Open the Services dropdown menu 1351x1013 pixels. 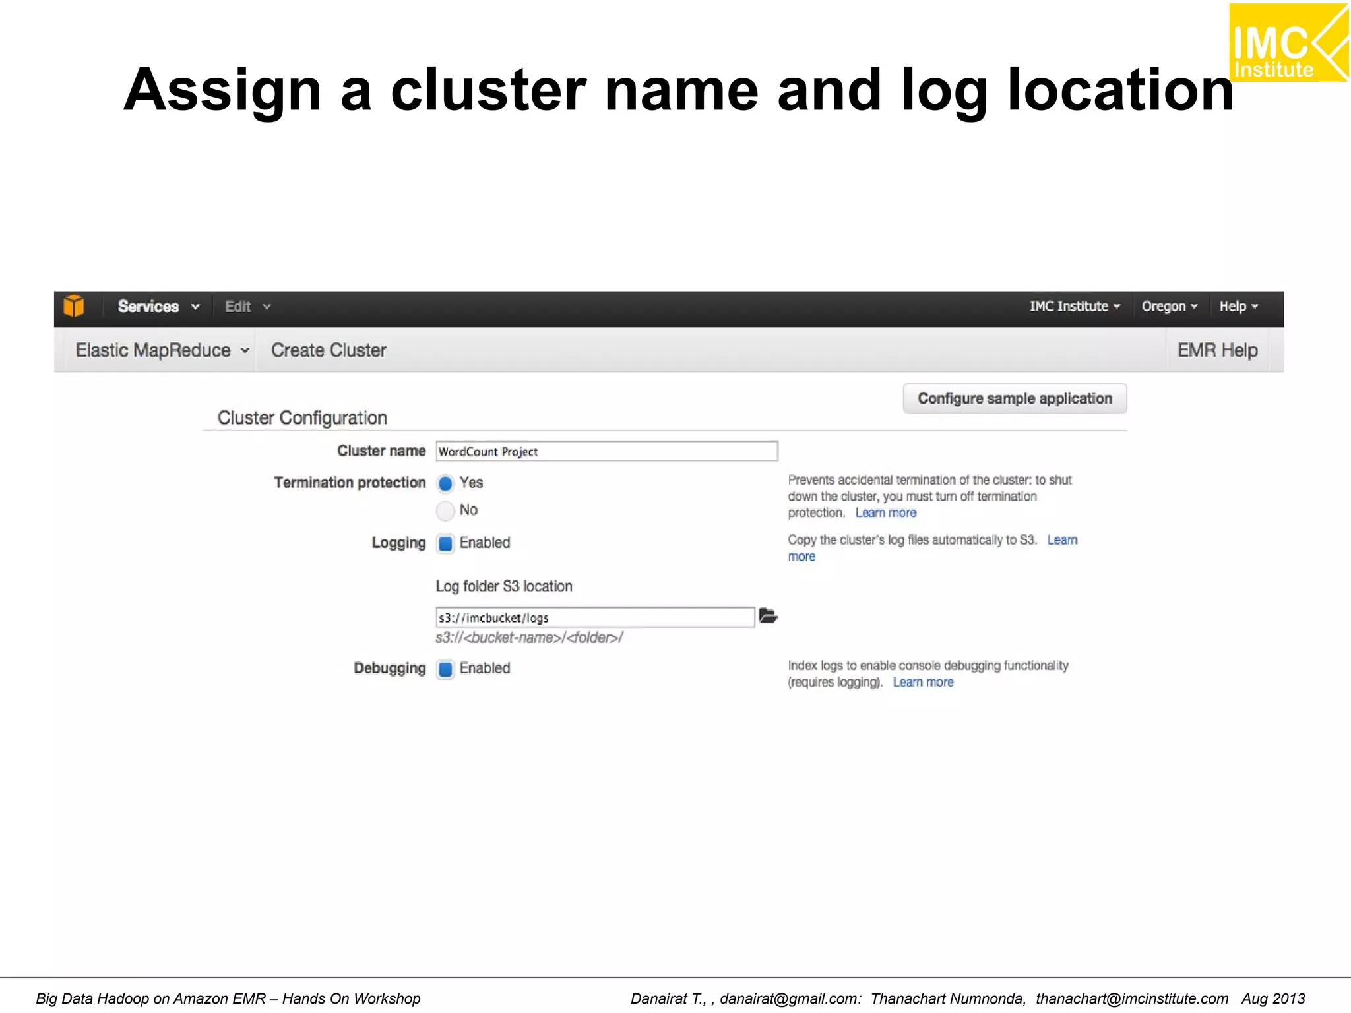click(158, 307)
